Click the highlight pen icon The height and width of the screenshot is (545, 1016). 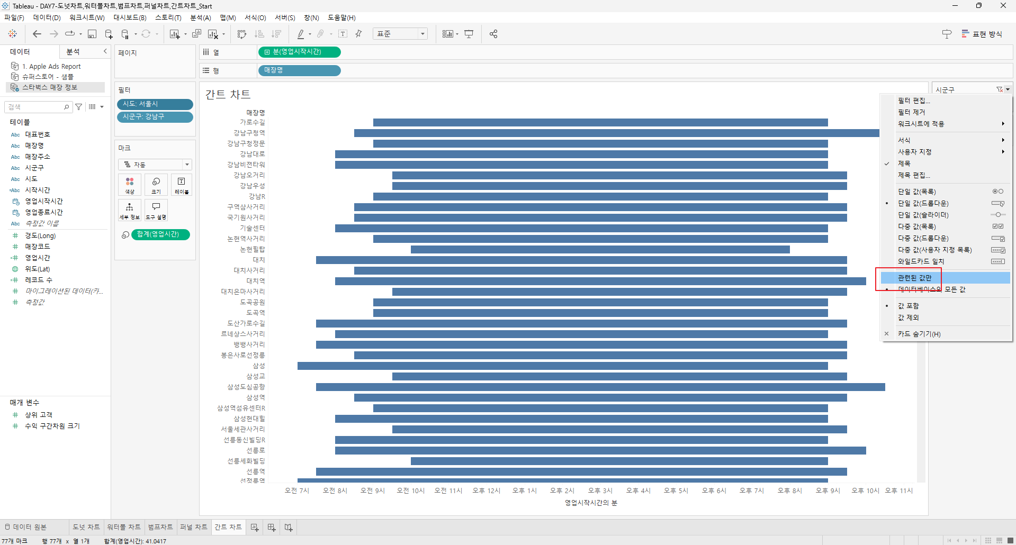coord(301,34)
